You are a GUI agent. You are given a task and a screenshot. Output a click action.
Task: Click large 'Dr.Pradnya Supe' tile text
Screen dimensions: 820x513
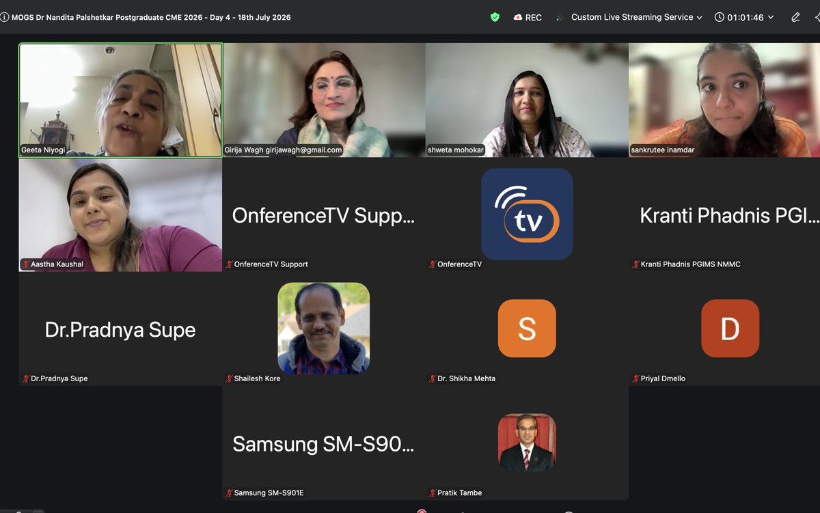coord(120,330)
